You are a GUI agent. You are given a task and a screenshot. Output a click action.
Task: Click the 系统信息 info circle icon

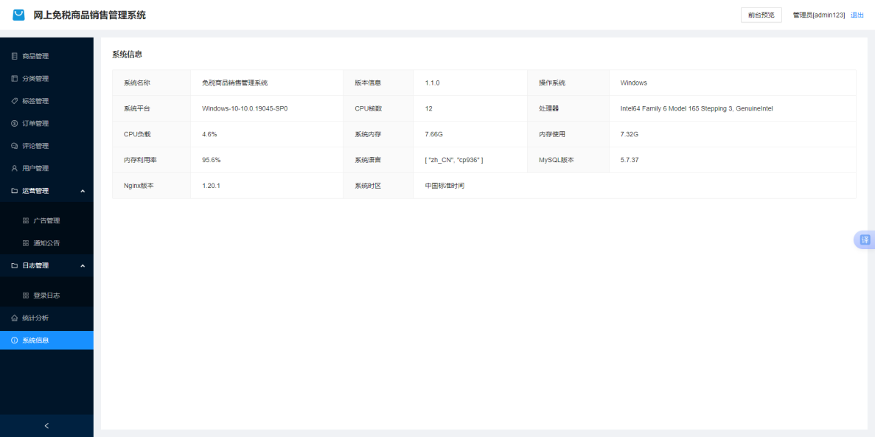15,340
